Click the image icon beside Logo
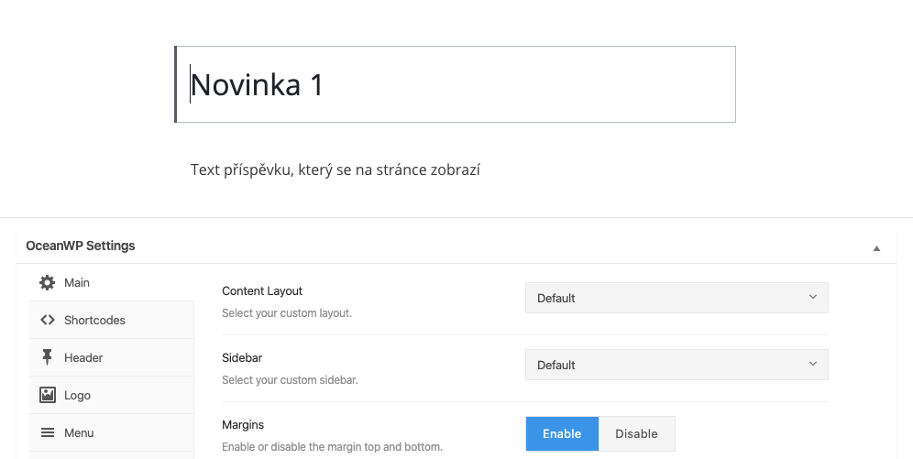Screen dimensions: 913x459 coord(47,395)
